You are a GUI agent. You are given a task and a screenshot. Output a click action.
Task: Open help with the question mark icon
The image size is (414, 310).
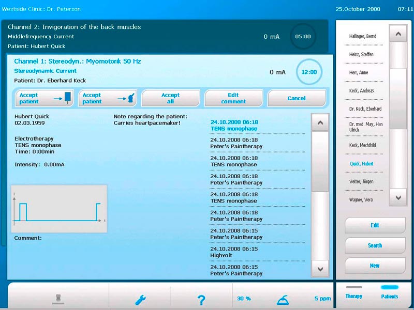201,300
